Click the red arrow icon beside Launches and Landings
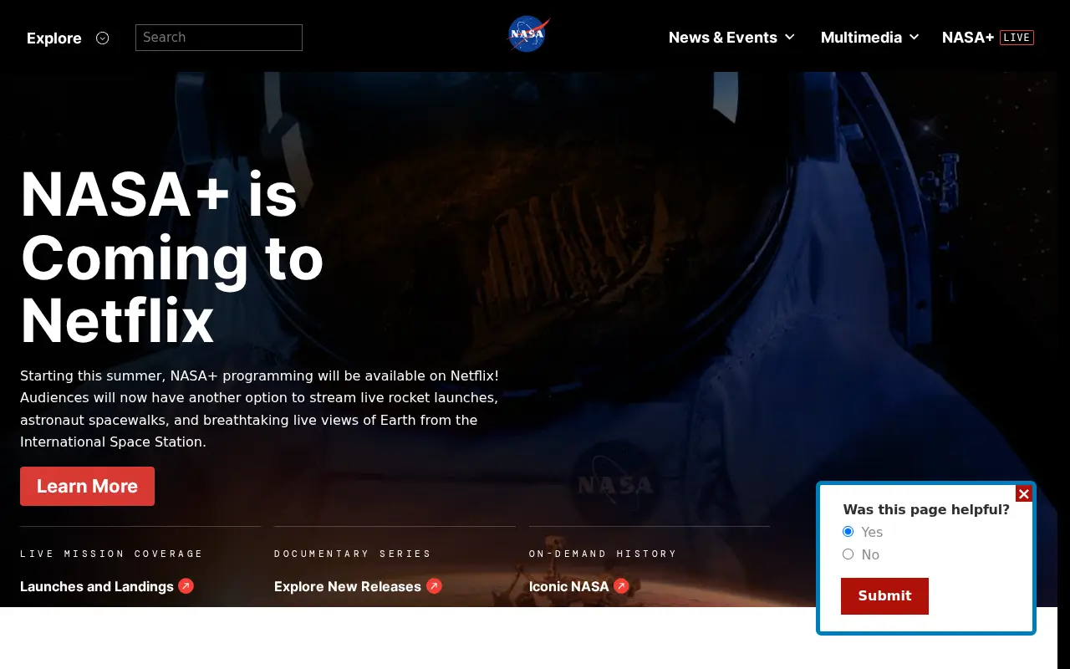This screenshot has height=669, width=1070. point(186,586)
